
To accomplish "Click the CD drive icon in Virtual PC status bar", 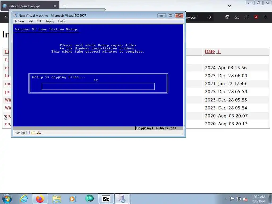I will 23,133.
